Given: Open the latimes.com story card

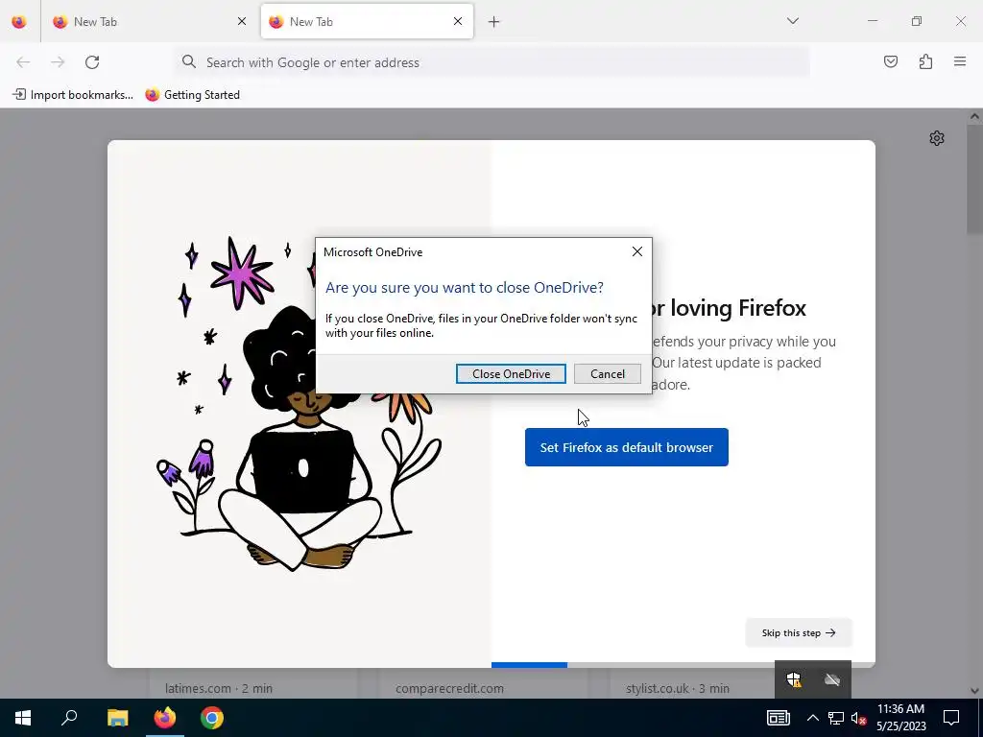Looking at the screenshot, I should coord(253,683).
